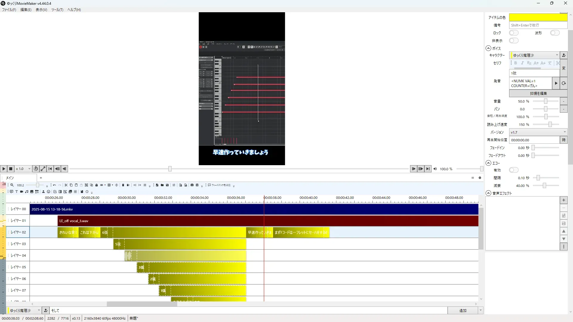Click the camera snapshot icon in toolbar
The width and height of the screenshot is (573, 322).
click(x=192, y=185)
